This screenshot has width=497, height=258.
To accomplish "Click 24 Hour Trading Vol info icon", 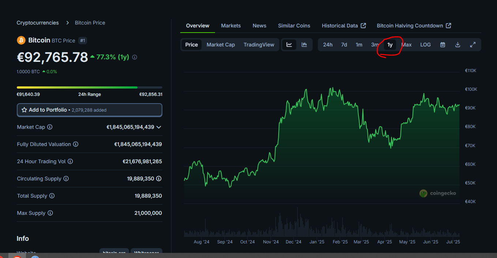I will click(70, 161).
